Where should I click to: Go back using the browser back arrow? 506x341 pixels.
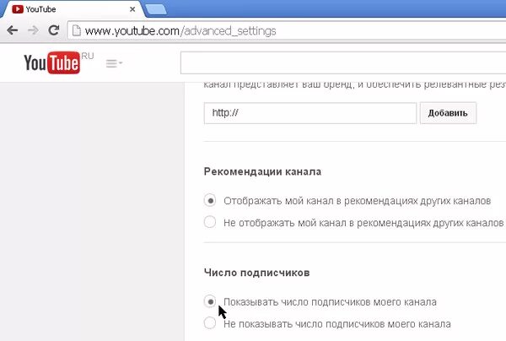pyautogui.click(x=13, y=30)
